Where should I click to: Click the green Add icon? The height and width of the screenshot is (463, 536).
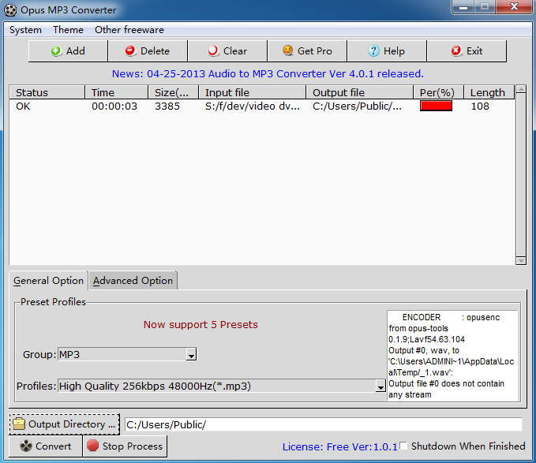click(56, 51)
